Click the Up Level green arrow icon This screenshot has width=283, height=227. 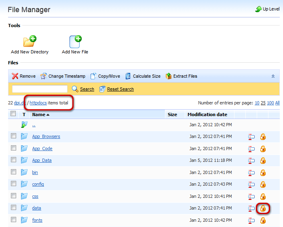coord(258,9)
